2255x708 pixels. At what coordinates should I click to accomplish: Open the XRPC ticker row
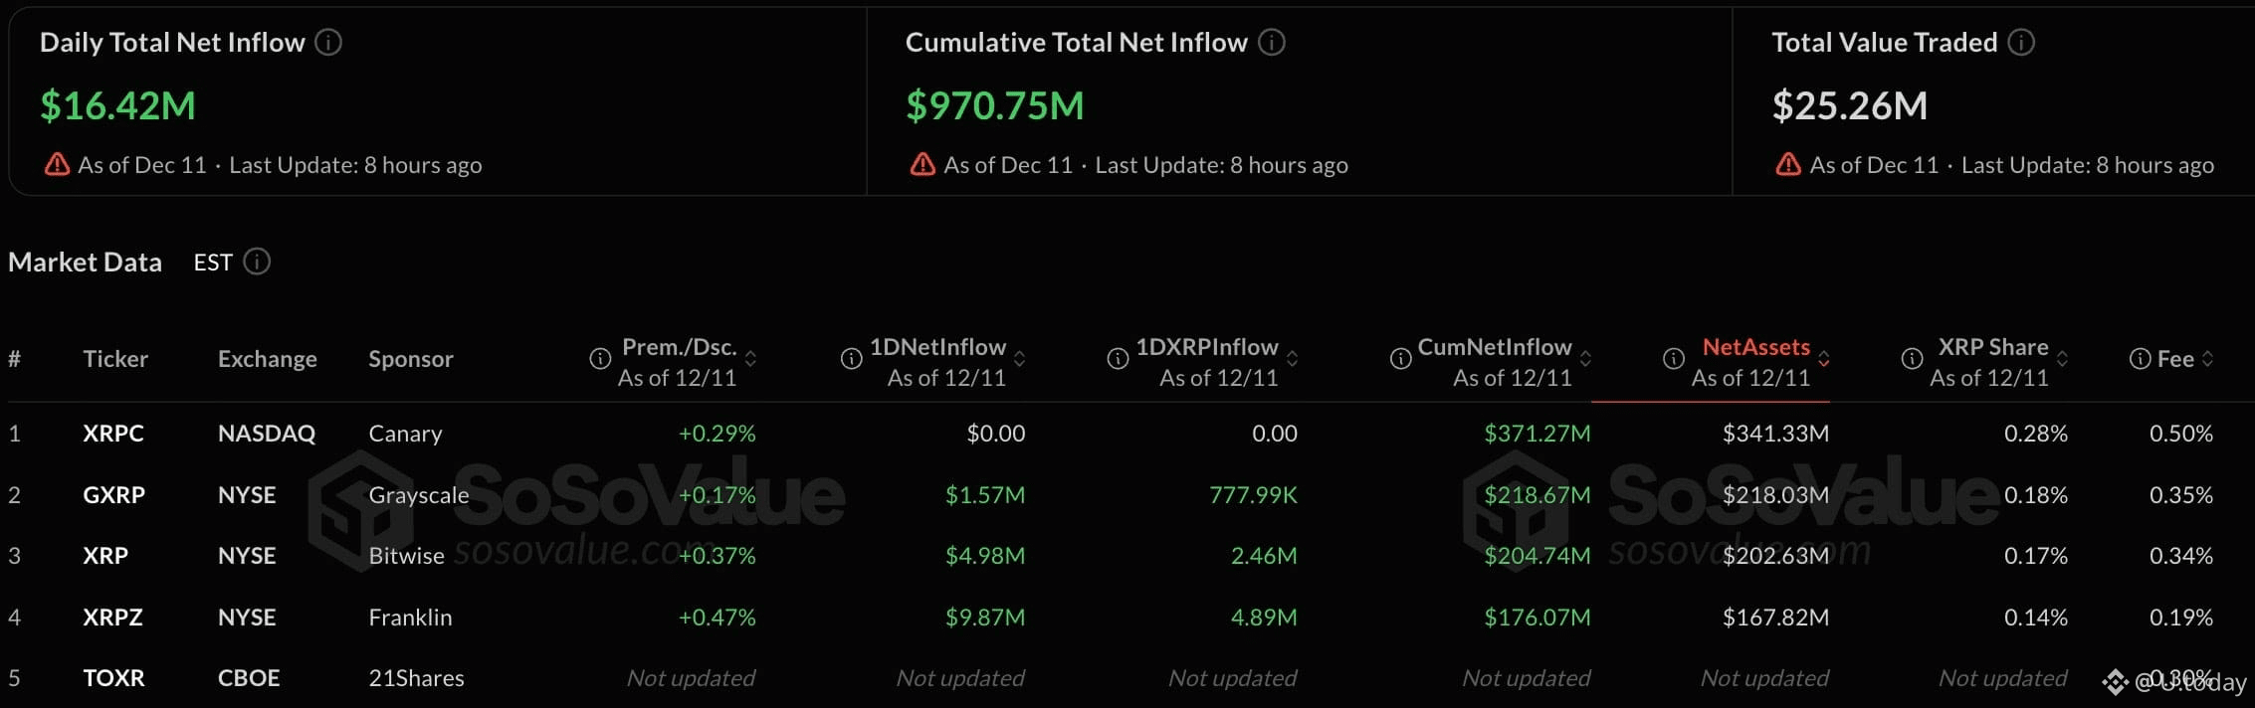click(x=113, y=434)
